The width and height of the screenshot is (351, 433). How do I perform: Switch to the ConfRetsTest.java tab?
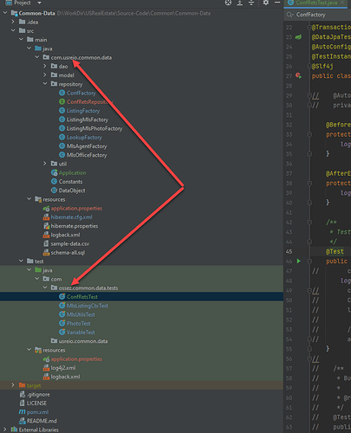[316, 3]
